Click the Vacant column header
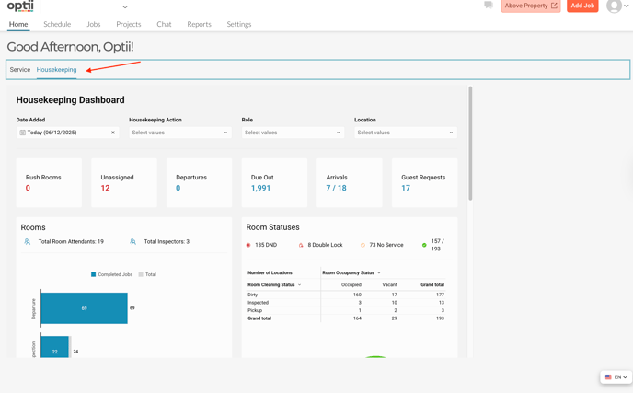633x393 pixels. click(x=389, y=284)
